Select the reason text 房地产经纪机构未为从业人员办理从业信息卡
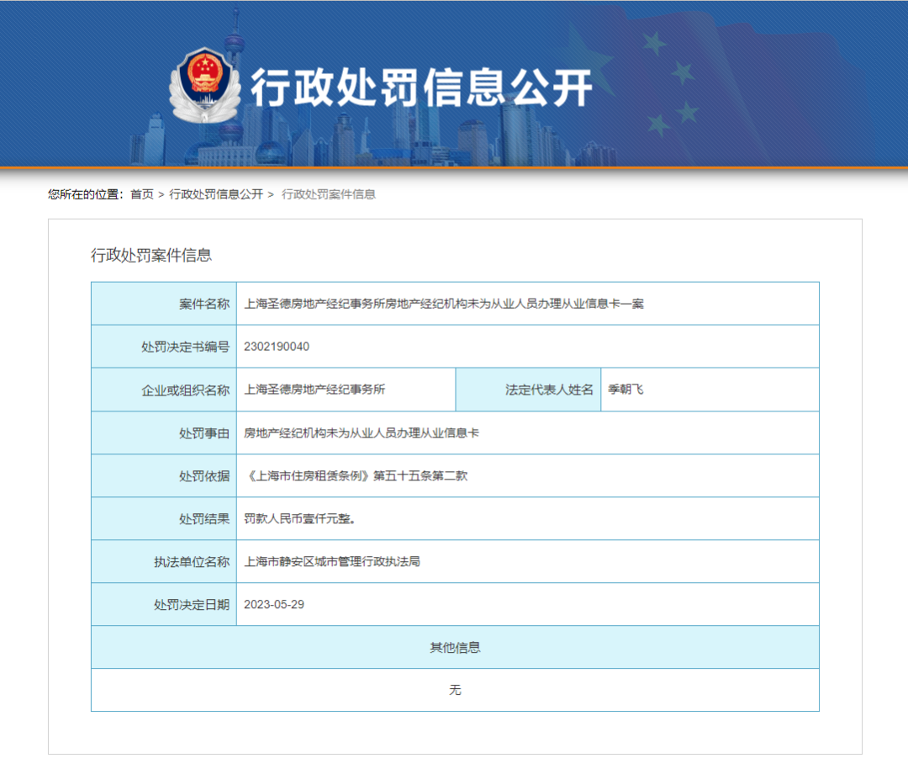The width and height of the screenshot is (908, 774). [x=362, y=432]
